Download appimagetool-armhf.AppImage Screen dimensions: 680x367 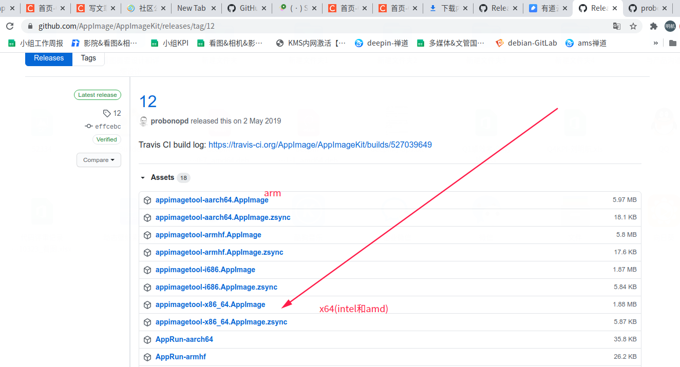pos(209,235)
